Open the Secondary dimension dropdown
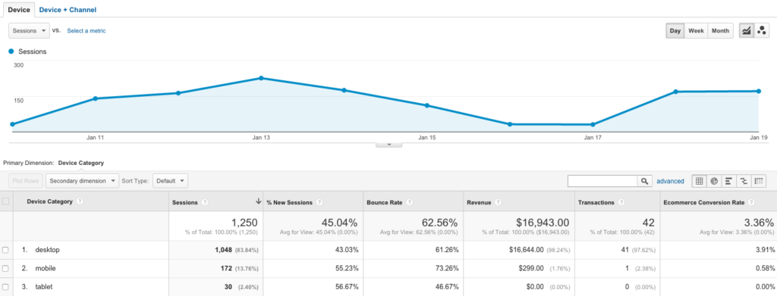Image resolution: width=777 pixels, height=296 pixels. 82,181
